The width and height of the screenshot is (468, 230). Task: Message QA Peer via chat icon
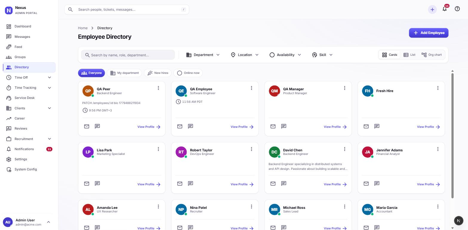coord(97,126)
